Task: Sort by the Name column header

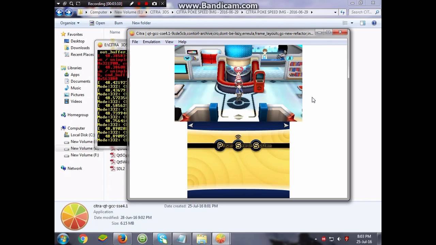Action: coord(115,32)
